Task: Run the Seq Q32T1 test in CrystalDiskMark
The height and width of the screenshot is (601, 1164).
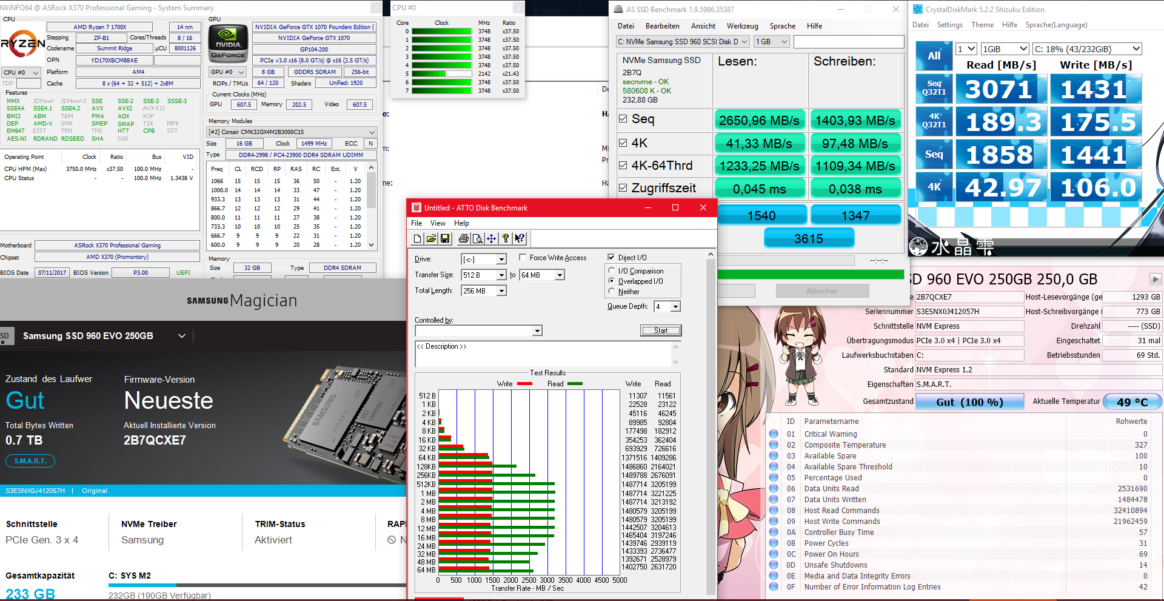Action: [934, 89]
